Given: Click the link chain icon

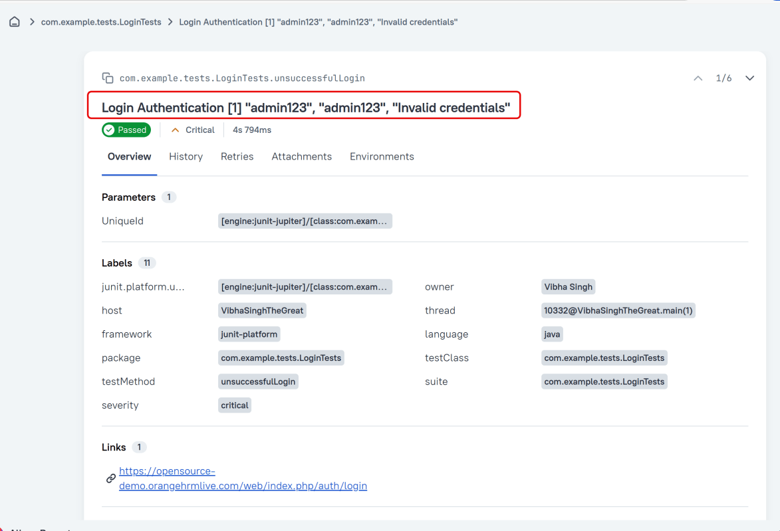Looking at the screenshot, I should tap(111, 478).
